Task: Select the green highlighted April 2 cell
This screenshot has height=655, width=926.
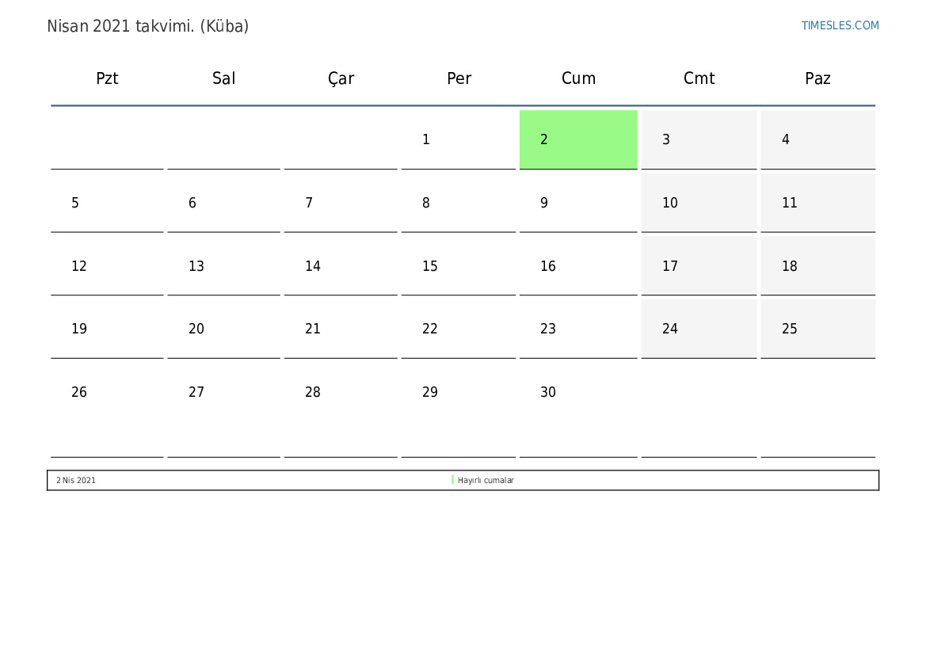Action: (x=578, y=139)
